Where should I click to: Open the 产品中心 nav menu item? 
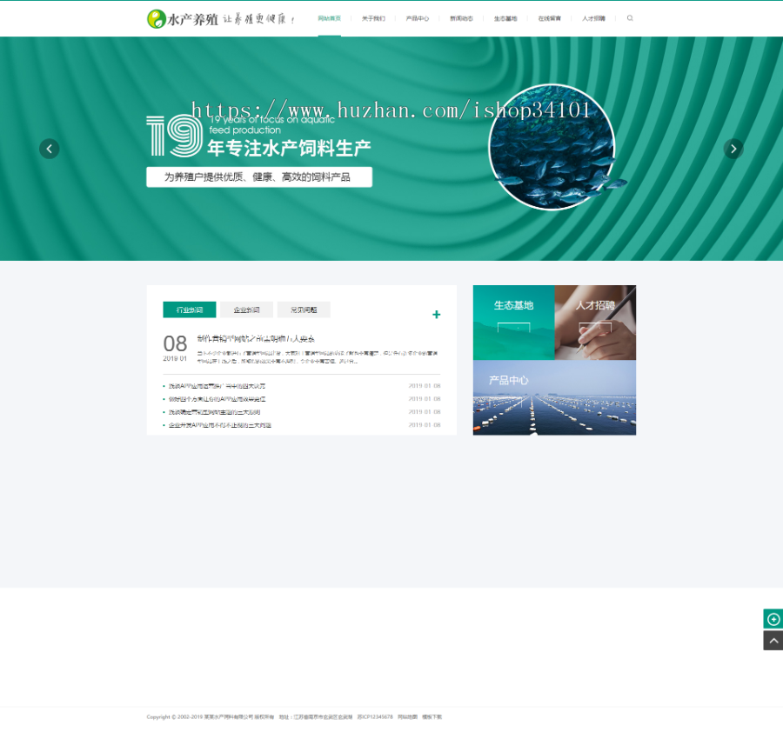pyautogui.click(x=418, y=18)
